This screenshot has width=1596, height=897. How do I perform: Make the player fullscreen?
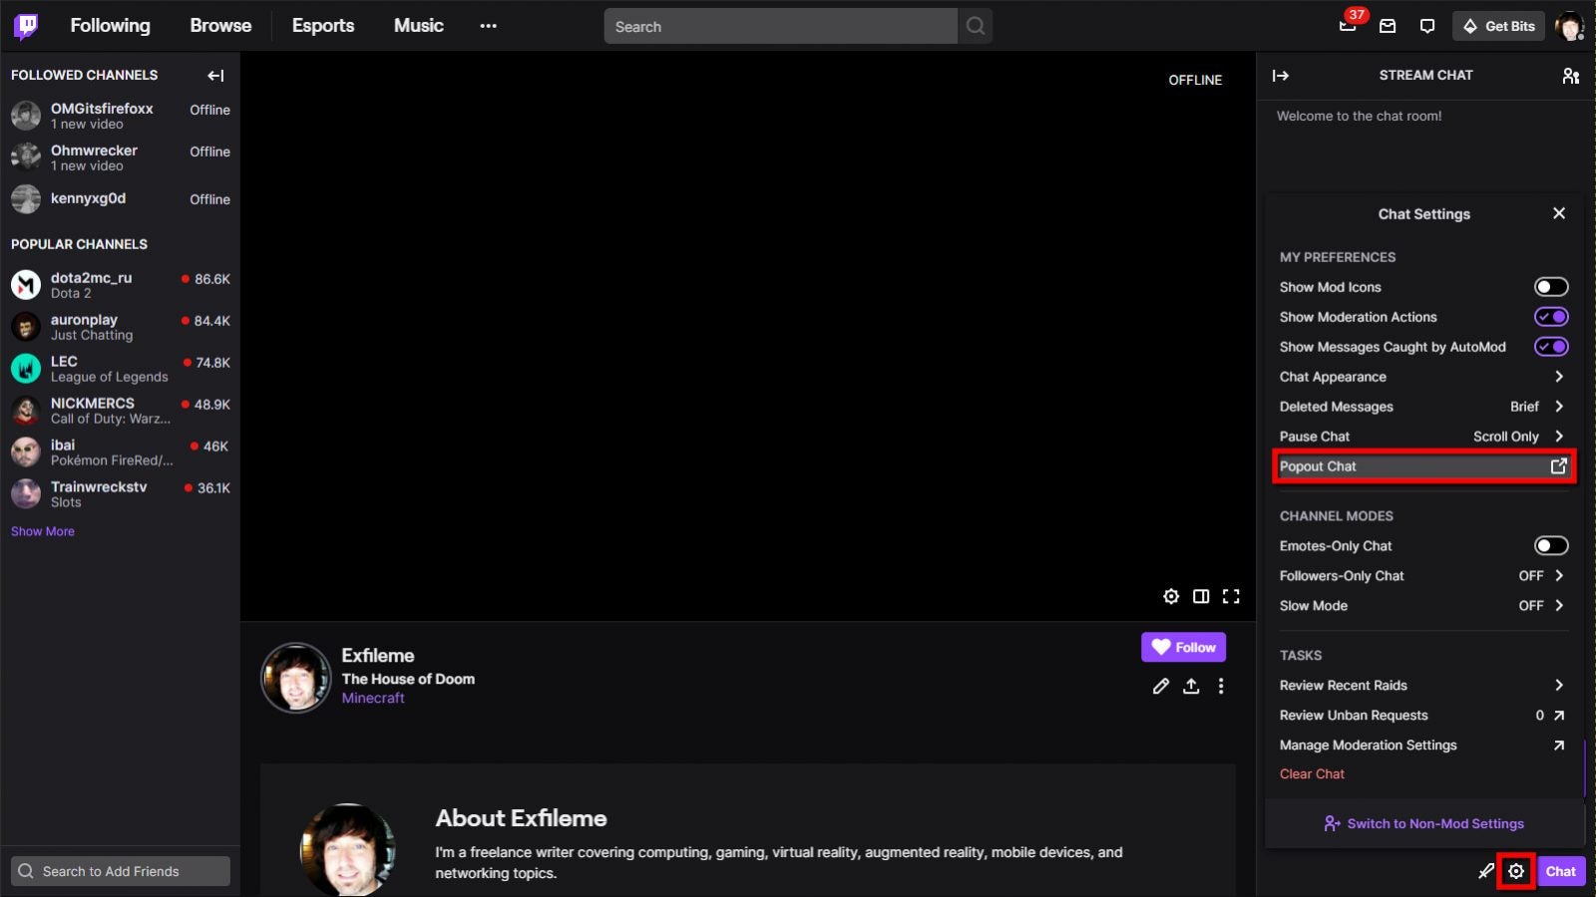(x=1232, y=595)
